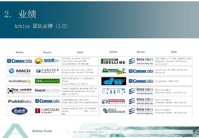Select 'Acquisition of 100% of Domino Research' cell
This screenshot has height=138, width=199.
click(x=173, y=71)
